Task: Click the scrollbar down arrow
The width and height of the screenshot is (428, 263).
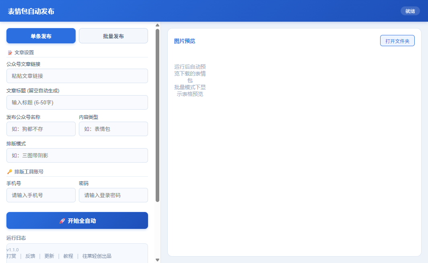Action: (x=158, y=260)
